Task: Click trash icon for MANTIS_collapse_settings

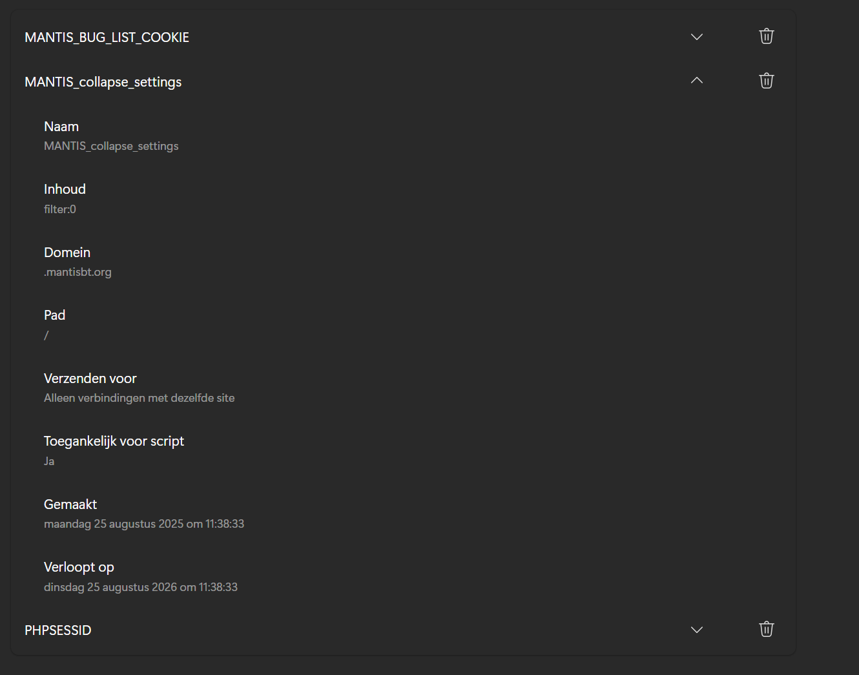Action: [x=766, y=81]
